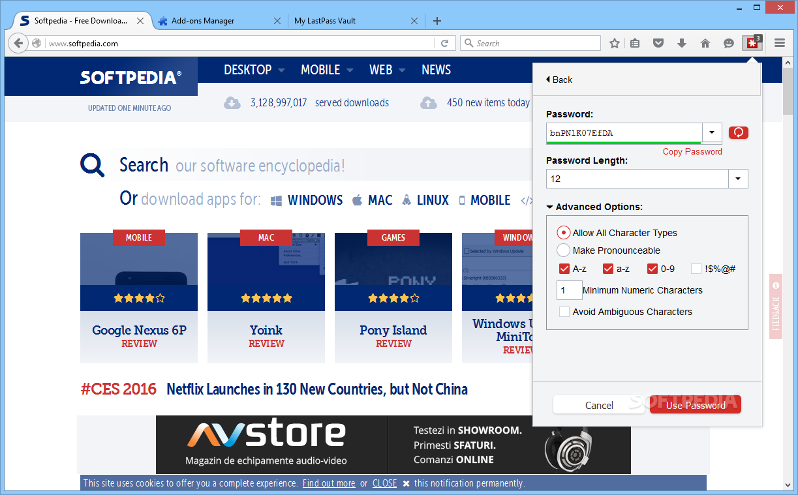Expand the DESKTOP menu arrow
The width and height of the screenshot is (798, 495).
click(x=281, y=70)
